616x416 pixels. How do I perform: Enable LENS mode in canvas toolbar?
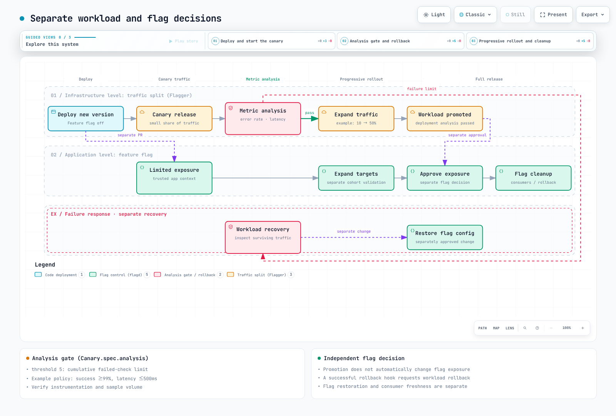coord(510,328)
